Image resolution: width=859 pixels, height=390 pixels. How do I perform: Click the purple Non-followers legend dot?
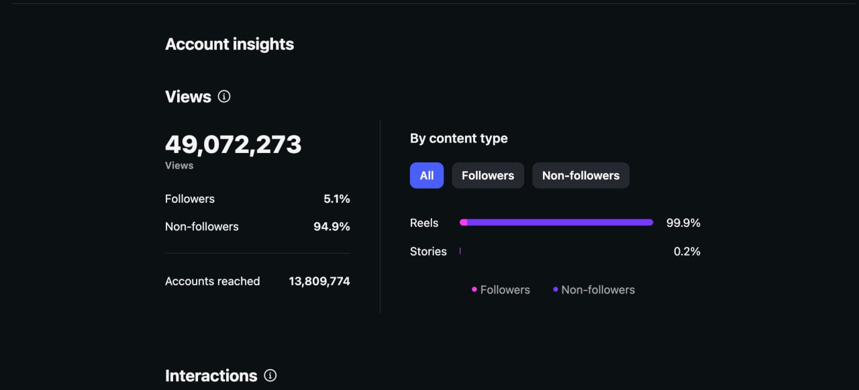[556, 289]
